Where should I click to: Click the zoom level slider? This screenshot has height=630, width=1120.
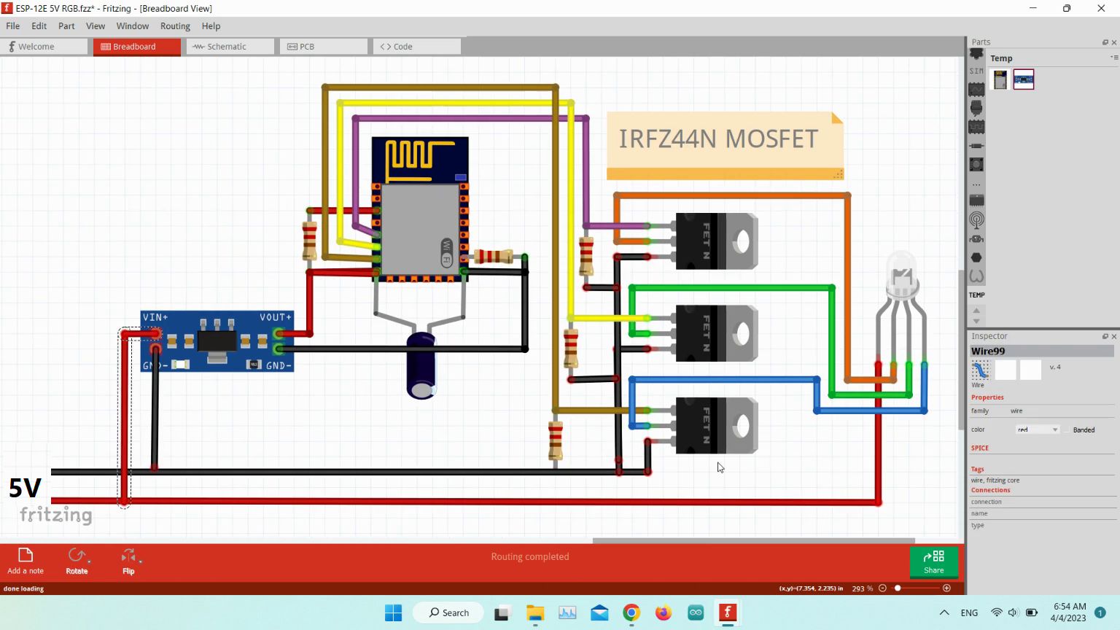(x=898, y=588)
